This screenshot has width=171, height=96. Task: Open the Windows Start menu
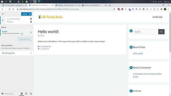(2, 2)
